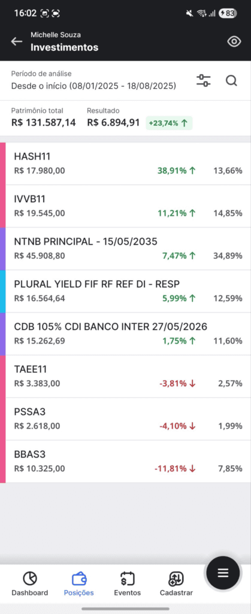Toggle the eye icon to hide values
The image size is (251, 614).
(234, 41)
